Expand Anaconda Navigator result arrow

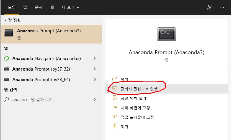(94, 58)
